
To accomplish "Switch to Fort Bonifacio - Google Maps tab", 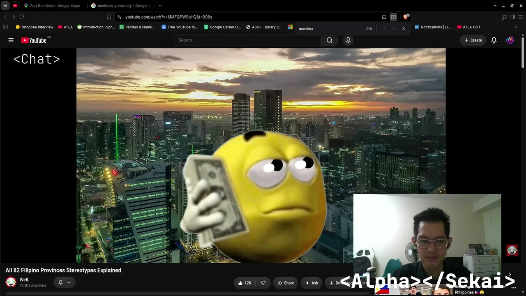I will point(53,6).
